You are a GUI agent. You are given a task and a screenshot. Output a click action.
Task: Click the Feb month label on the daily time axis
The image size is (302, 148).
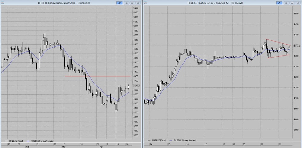pyautogui.click(x=27, y=146)
